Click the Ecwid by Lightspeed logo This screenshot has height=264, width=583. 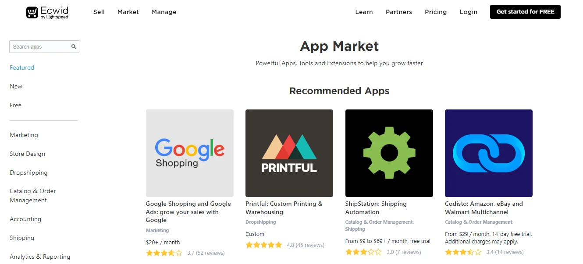click(x=47, y=12)
